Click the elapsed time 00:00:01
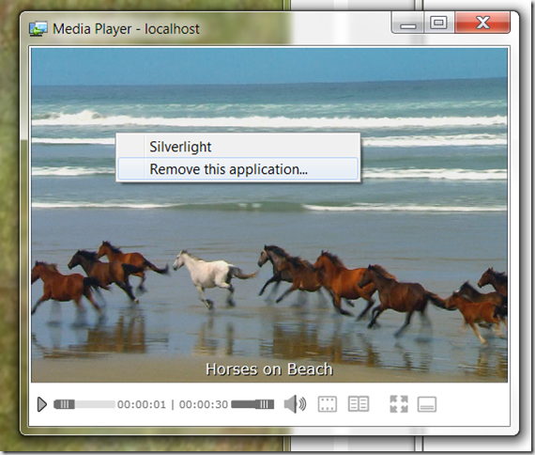This screenshot has height=455, width=535. pos(142,404)
